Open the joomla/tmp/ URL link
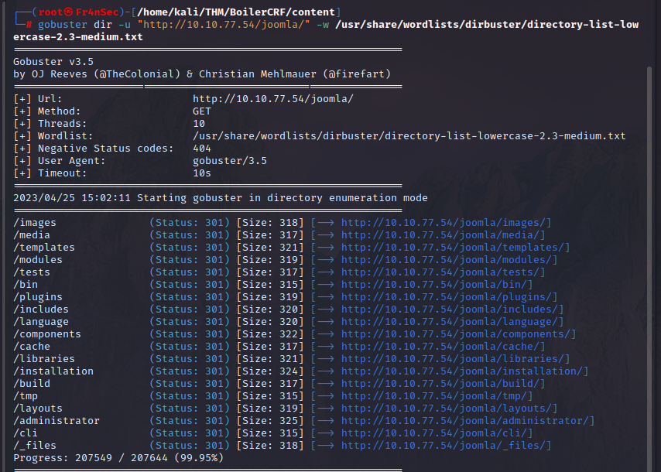This screenshot has height=472, width=661. (x=432, y=395)
